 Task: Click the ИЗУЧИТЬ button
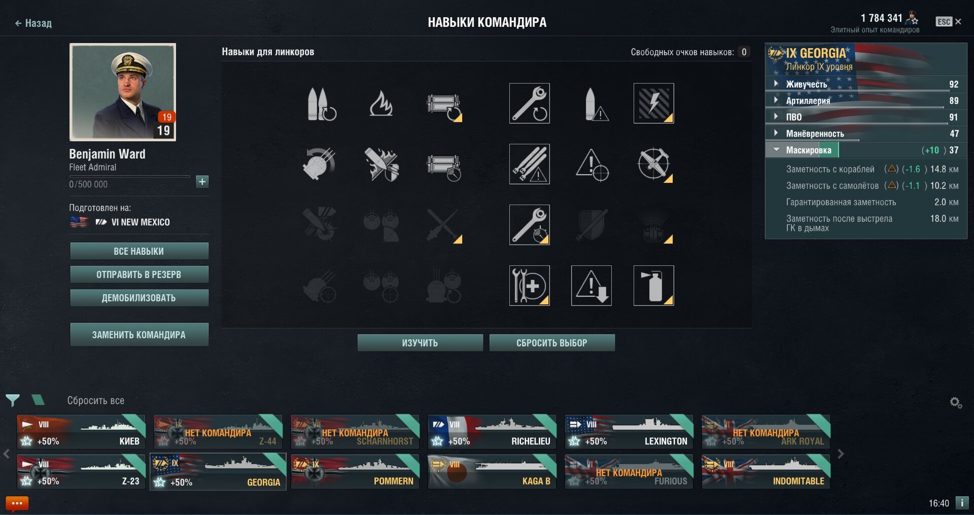[420, 343]
